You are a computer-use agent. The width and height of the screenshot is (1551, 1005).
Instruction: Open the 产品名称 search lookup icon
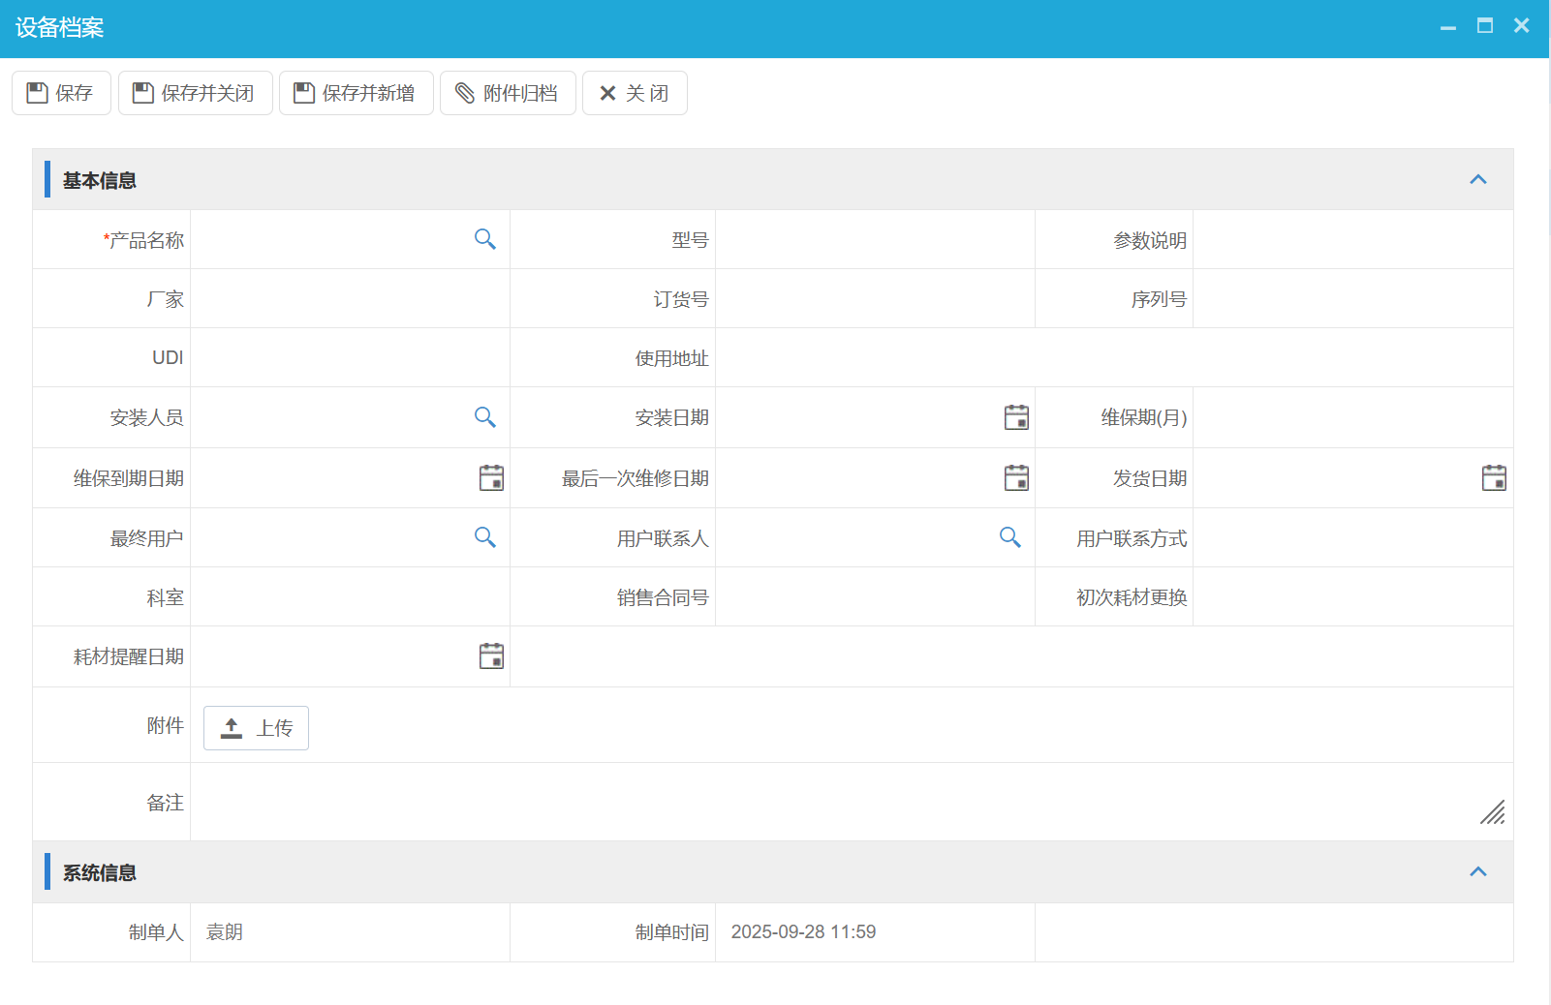pyautogui.click(x=484, y=239)
